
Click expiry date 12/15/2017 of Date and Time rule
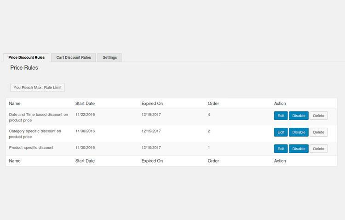coord(151,115)
